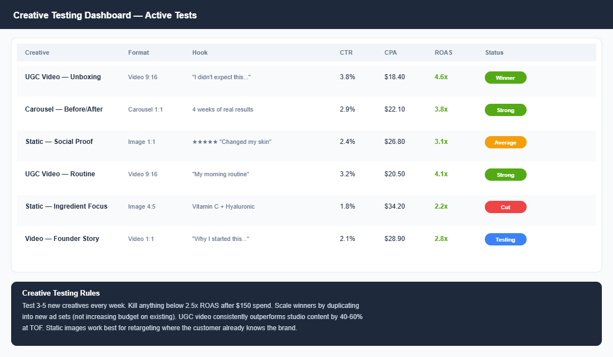Select the UGC Video — Unboxing creative name
The image size is (613, 357).
coord(62,77)
